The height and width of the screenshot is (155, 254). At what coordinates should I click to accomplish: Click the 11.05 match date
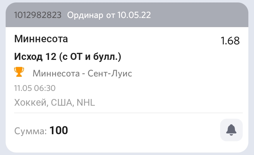[x=23, y=88]
